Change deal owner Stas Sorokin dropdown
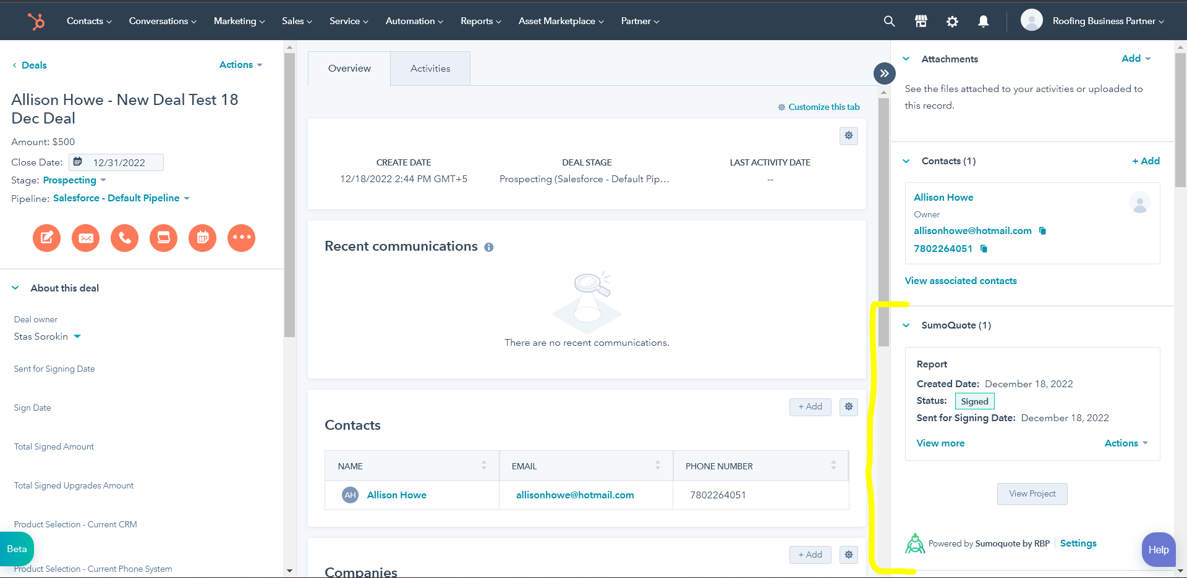 coord(48,337)
